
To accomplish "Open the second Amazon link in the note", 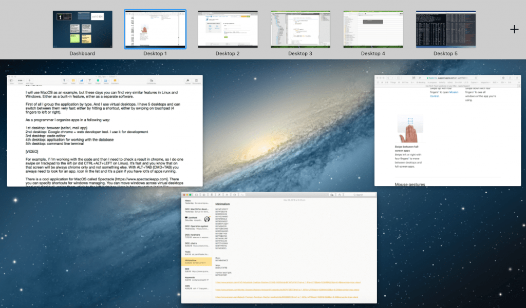I will click(287, 290).
